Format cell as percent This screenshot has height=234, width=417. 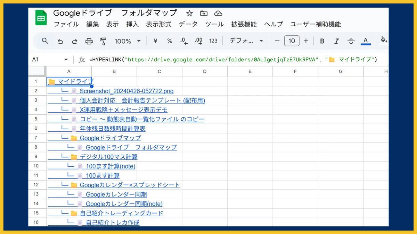(x=170, y=41)
